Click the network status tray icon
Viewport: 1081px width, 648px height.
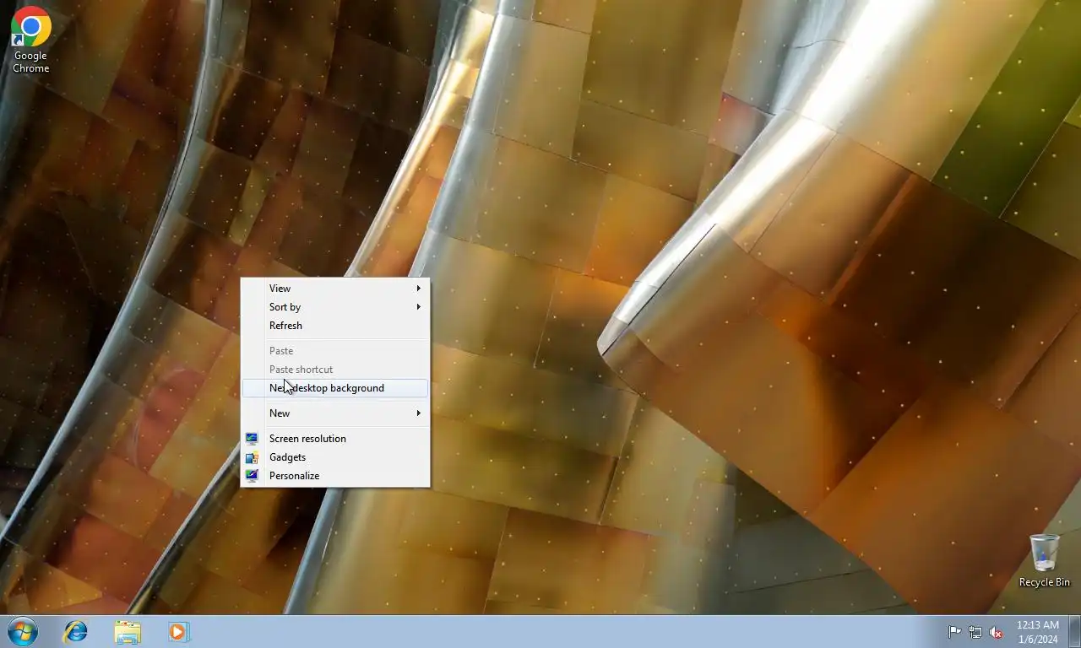pos(975,632)
